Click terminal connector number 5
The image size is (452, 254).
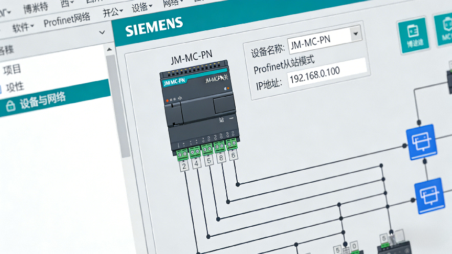coord(208,160)
